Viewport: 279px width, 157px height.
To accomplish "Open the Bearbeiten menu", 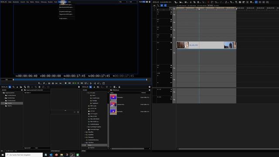I will 16,2.
